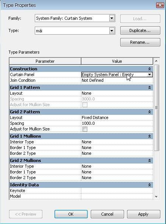Click the vertical scrollbar thumb

(x=157, y=108)
